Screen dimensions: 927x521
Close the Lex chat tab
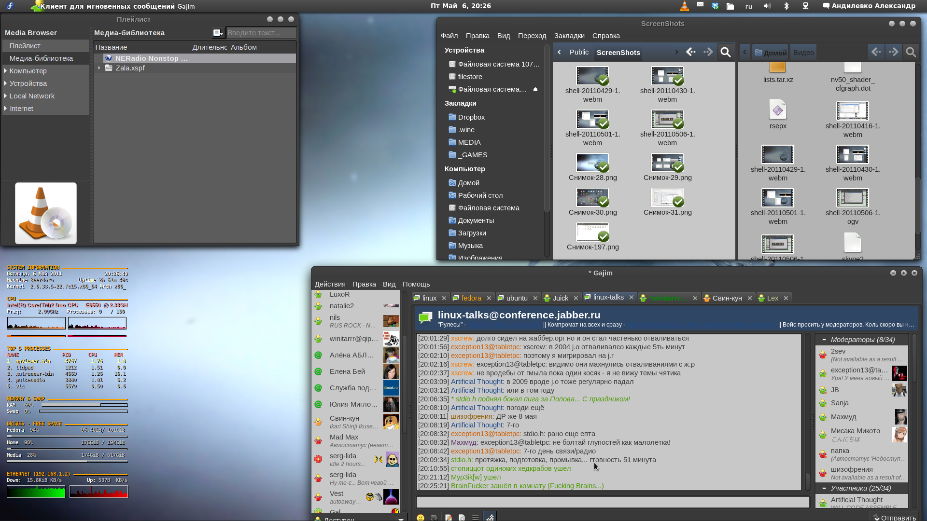pos(786,298)
